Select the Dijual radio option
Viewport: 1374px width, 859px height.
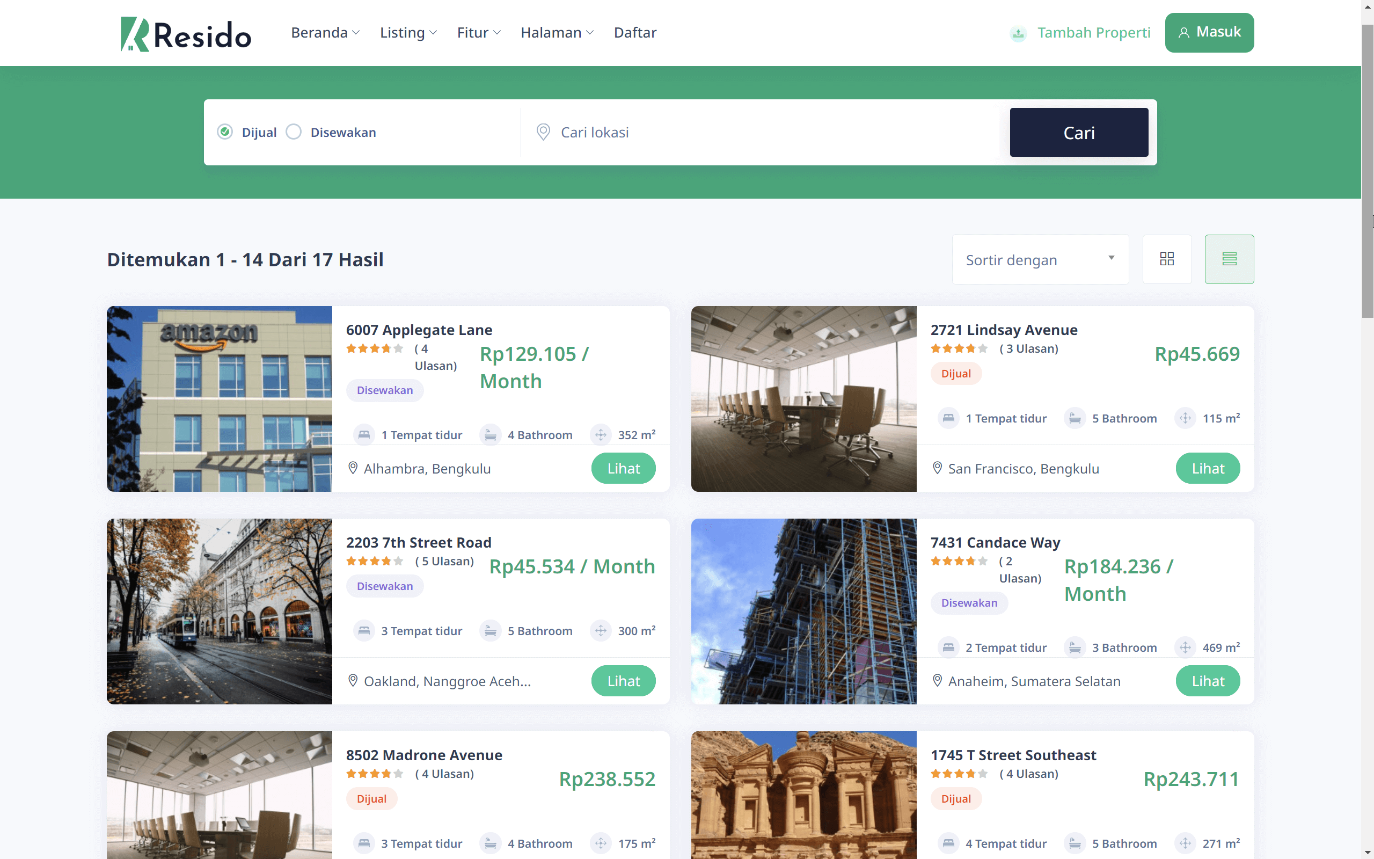[225, 132]
